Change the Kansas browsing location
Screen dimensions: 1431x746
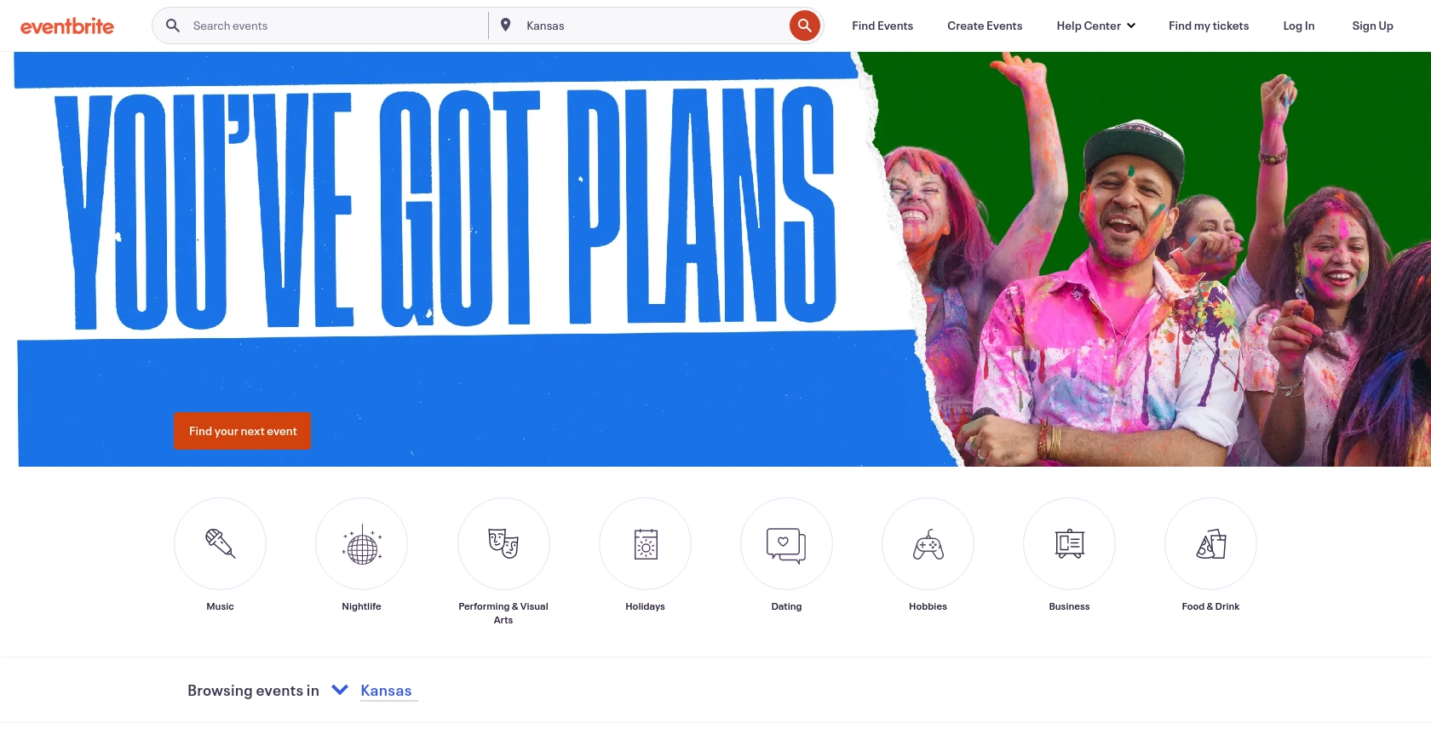click(x=386, y=691)
